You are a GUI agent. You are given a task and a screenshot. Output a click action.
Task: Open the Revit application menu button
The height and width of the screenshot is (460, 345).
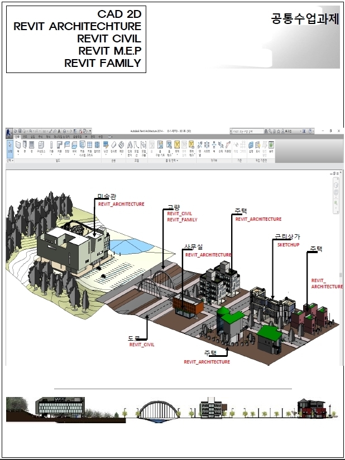pos(9,133)
